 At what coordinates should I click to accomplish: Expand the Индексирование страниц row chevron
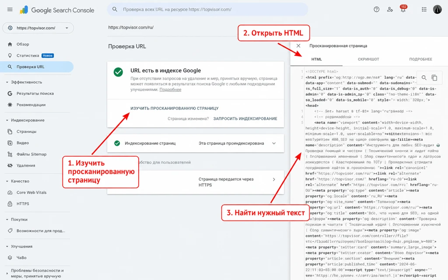point(274,143)
